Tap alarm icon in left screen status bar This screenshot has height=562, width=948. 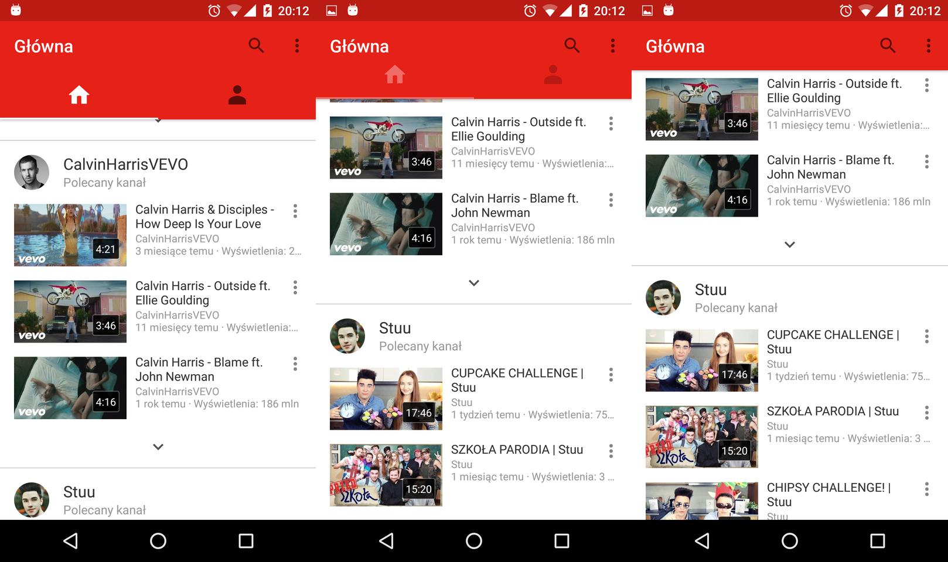pos(214,11)
